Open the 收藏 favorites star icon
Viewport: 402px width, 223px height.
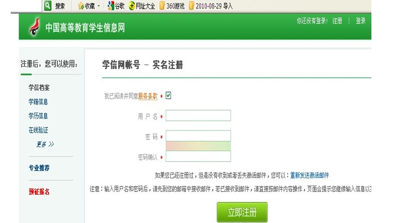(x=81, y=6)
